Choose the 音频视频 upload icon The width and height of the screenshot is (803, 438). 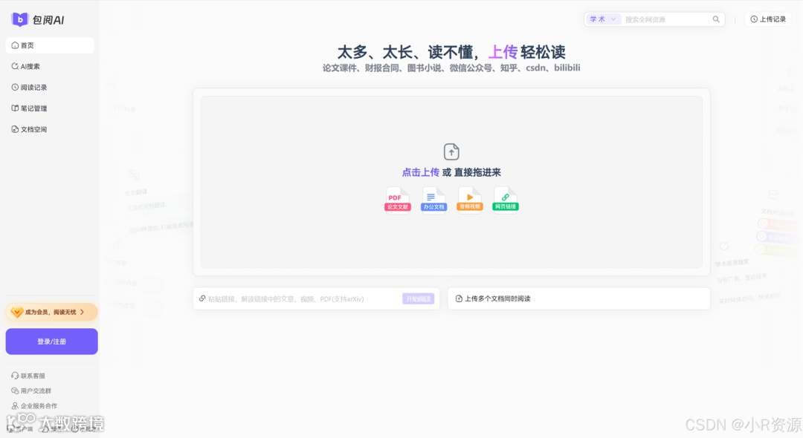(469, 197)
